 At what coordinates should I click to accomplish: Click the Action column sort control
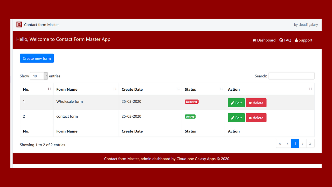(x=310, y=89)
